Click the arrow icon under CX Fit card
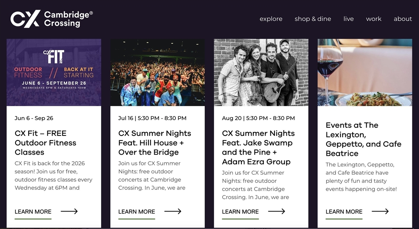This screenshot has height=229, width=419. [69, 211]
